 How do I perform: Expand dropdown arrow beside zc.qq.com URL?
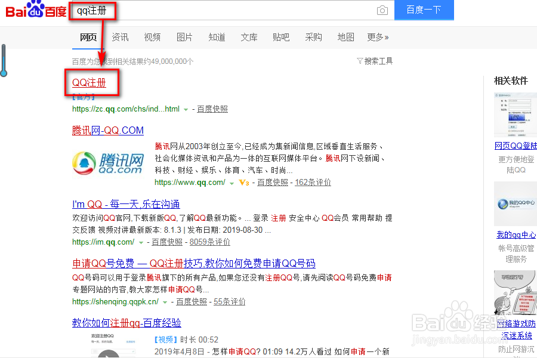click(x=186, y=110)
